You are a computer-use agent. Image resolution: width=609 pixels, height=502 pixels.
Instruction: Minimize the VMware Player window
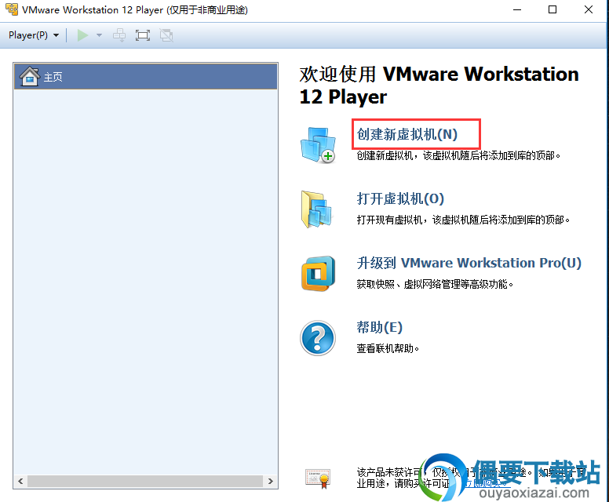click(517, 9)
